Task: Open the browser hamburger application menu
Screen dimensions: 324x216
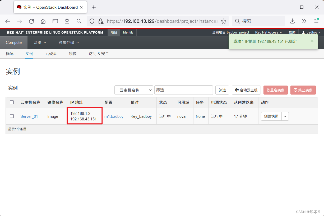Action: (316, 21)
